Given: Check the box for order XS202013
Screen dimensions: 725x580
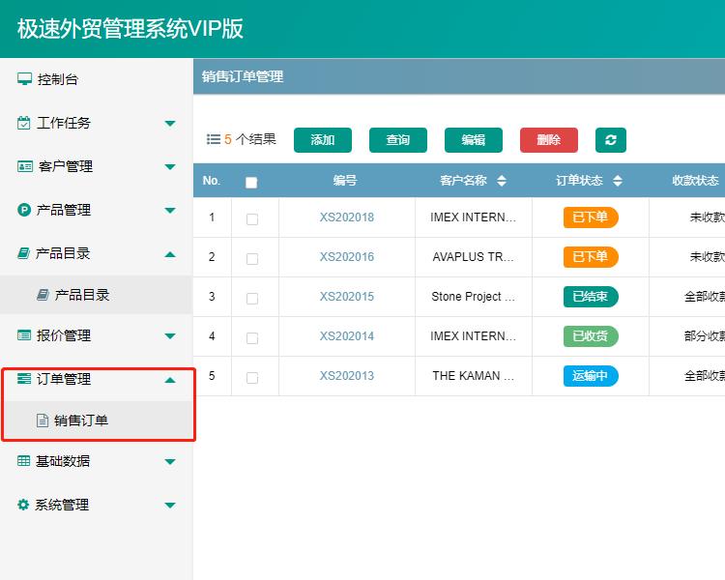Looking at the screenshot, I should coord(252,378).
